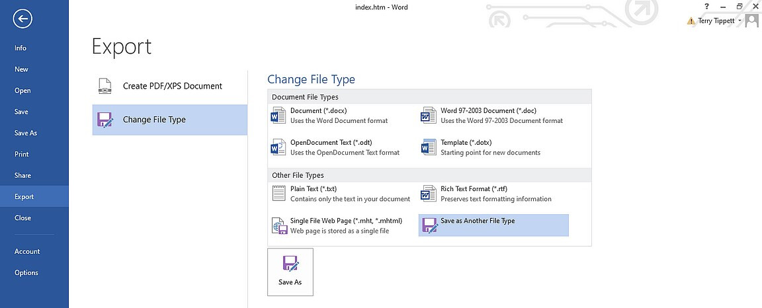Choose the Rich Text Format icon
The image size is (762, 308).
tap(429, 194)
